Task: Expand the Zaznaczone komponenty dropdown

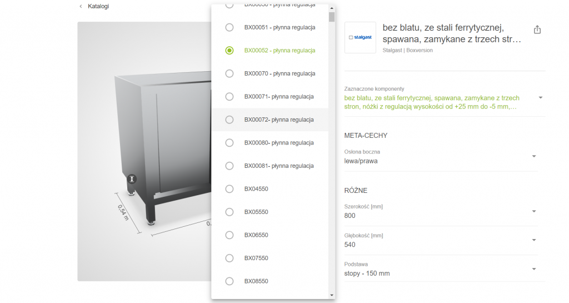Action: coord(445,98)
